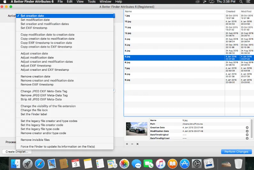Click the Perform Changes button
This screenshot has height=170, width=254.
[x=236, y=152]
